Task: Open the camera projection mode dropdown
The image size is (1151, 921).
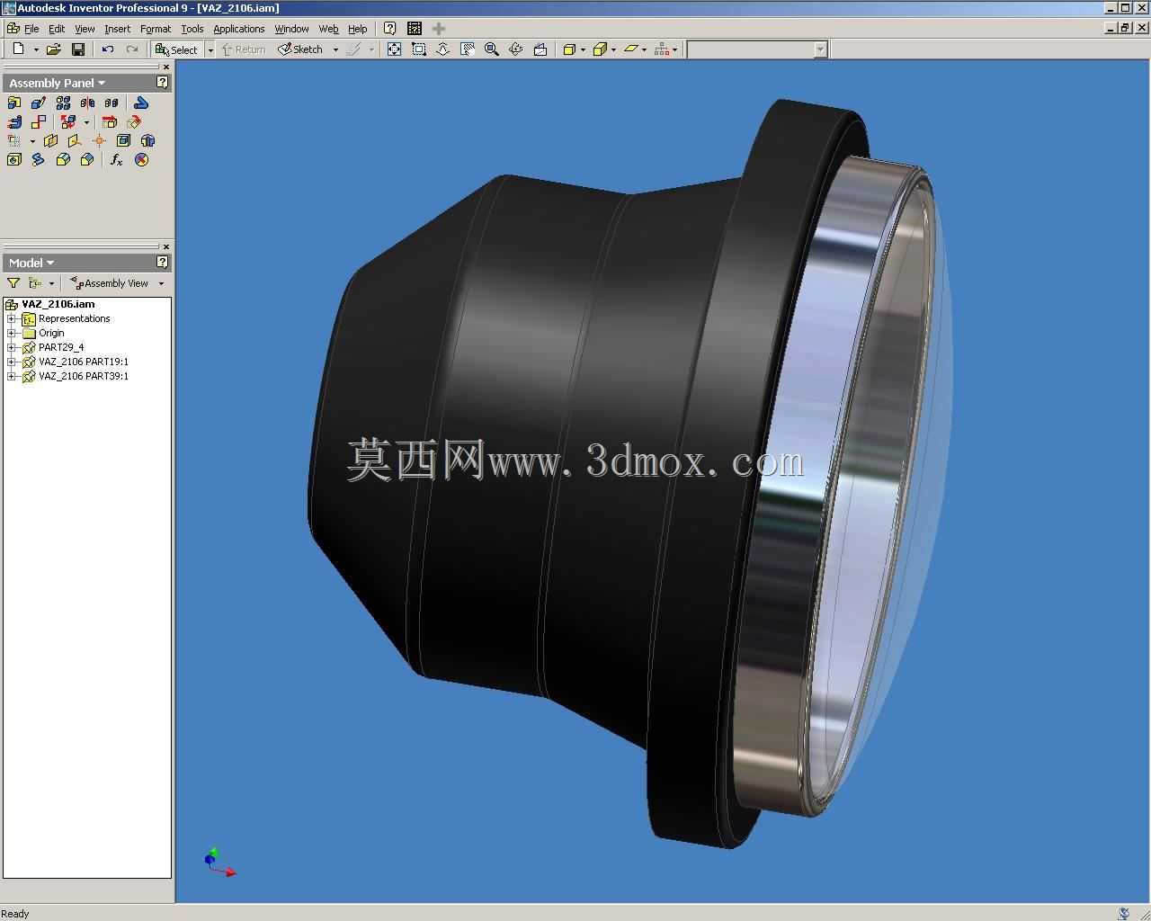Action: coord(613,50)
